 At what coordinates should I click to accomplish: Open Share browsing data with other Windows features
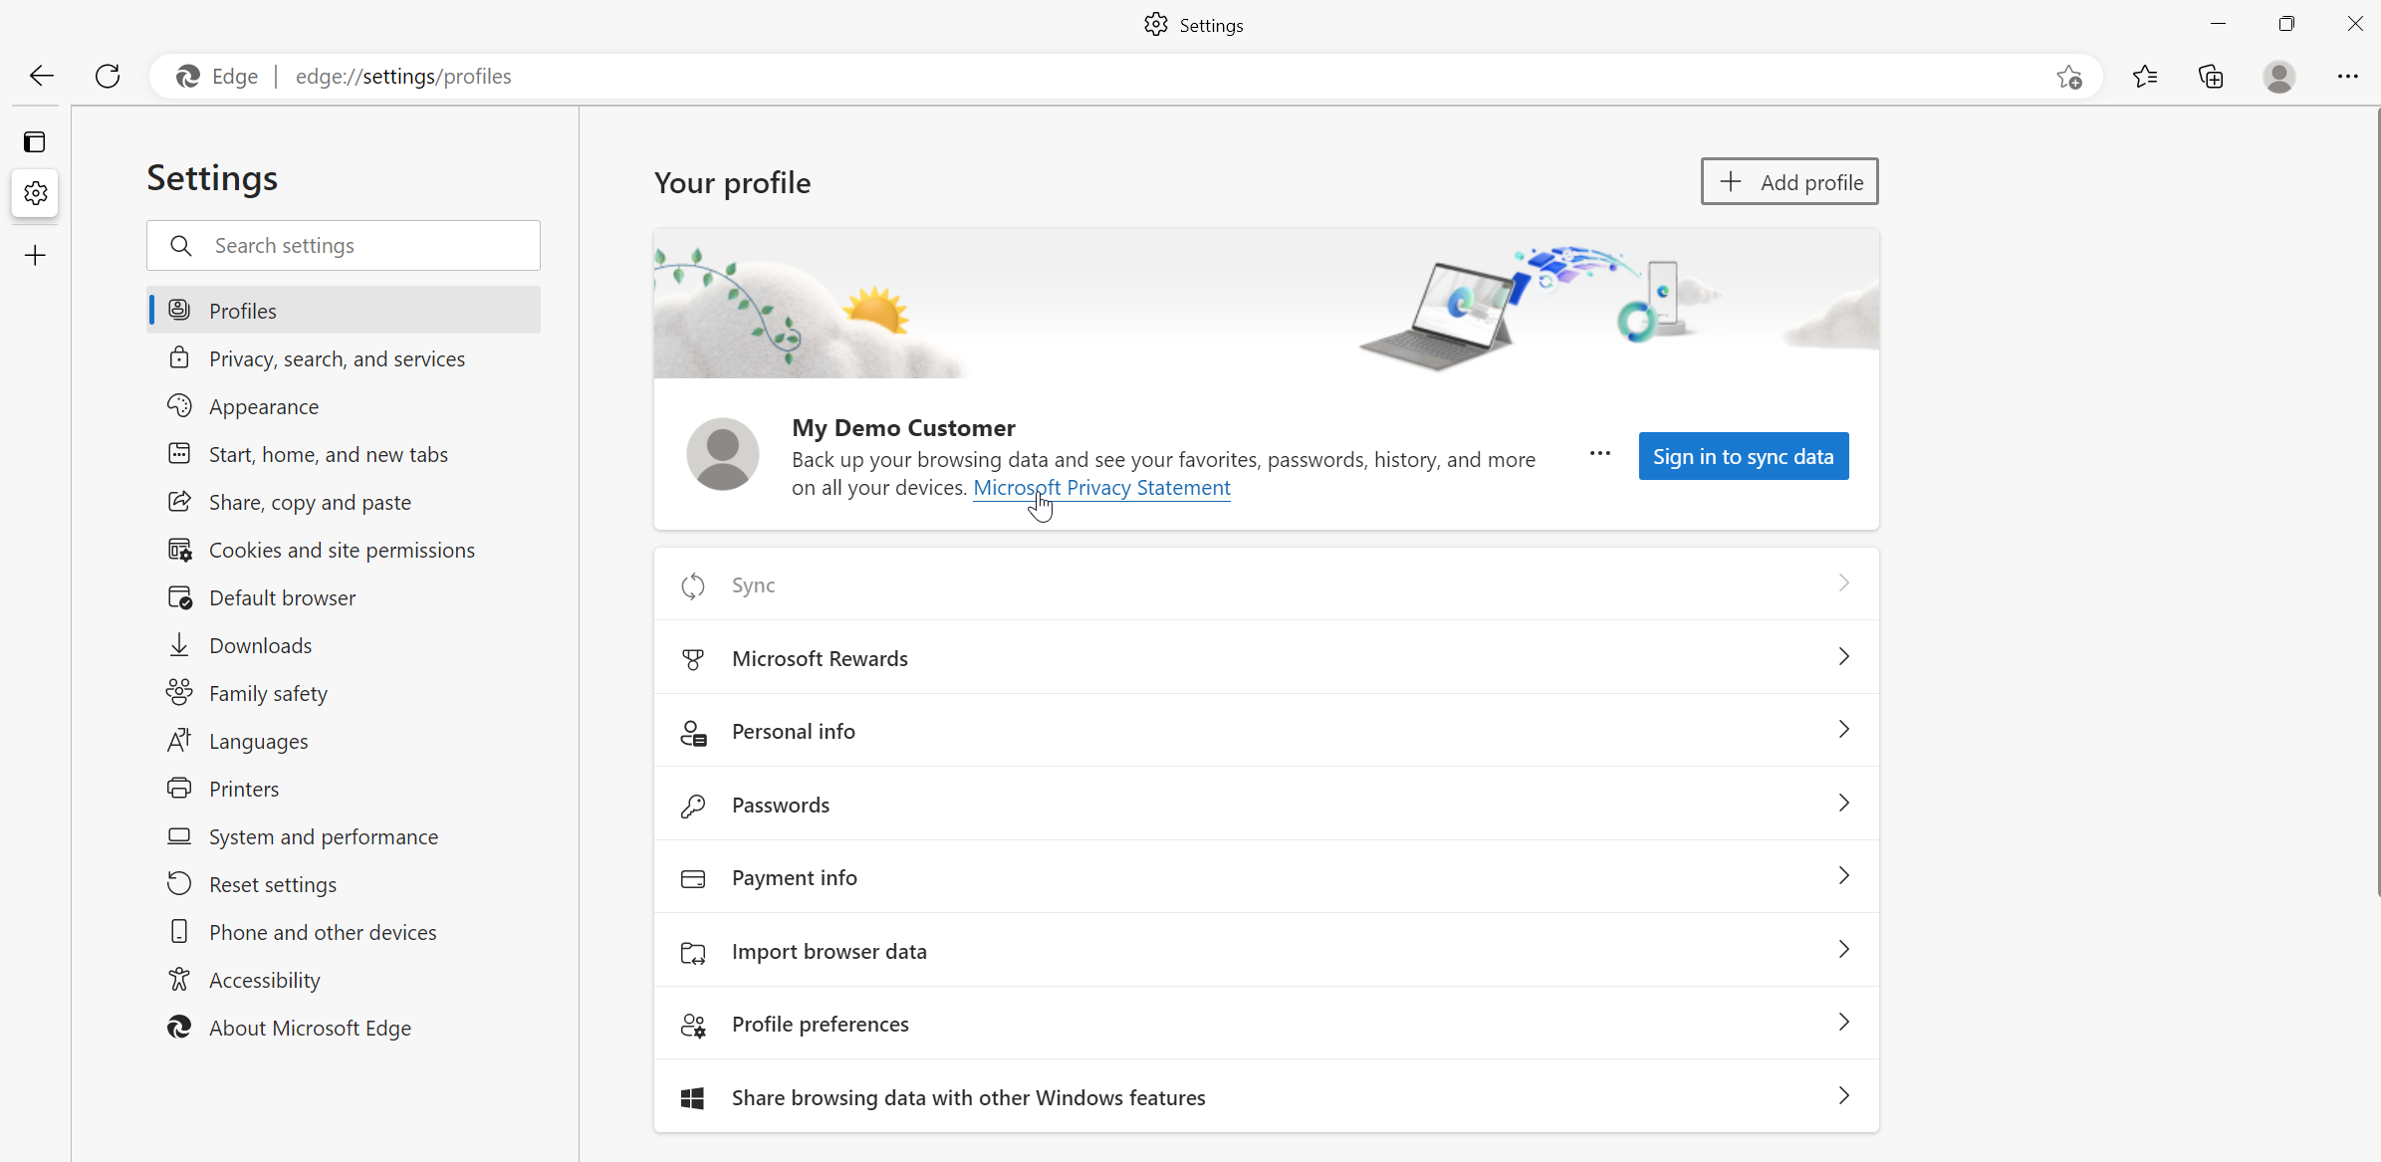pyautogui.click(x=969, y=1097)
